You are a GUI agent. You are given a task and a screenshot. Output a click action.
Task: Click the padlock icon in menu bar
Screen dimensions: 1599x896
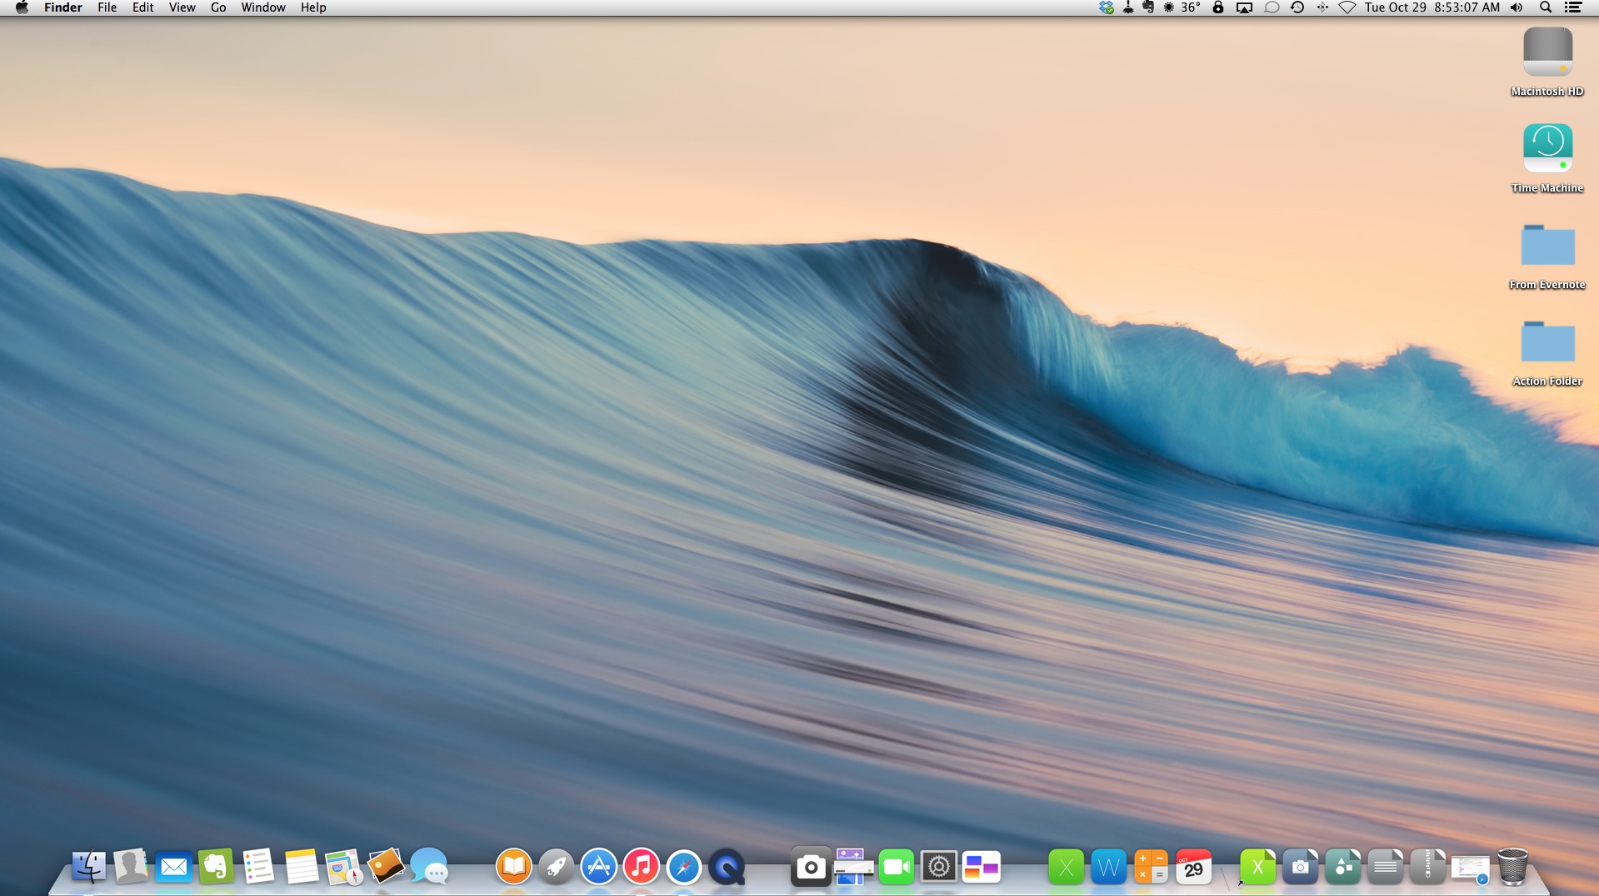[x=1218, y=7]
